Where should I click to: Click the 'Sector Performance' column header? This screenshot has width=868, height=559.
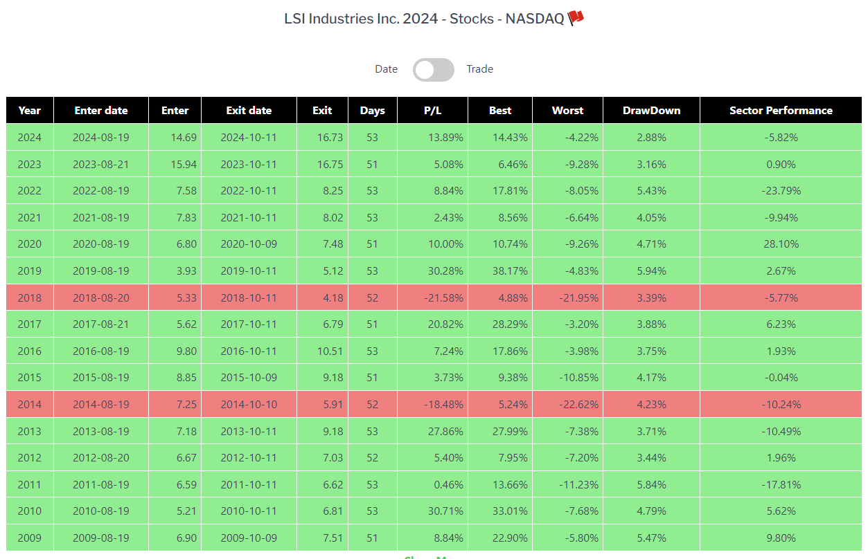[x=781, y=111]
